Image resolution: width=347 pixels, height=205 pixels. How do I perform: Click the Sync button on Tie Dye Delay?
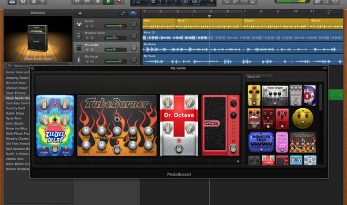tap(66, 148)
